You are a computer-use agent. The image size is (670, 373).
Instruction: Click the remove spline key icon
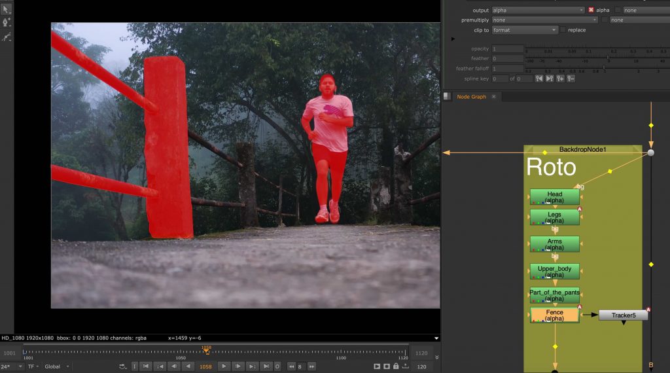pyautogui.click(x=571, y=79)
